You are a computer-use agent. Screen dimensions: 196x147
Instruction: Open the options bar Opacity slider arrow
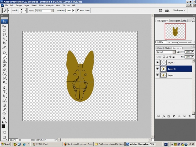(x=74, y=10)
